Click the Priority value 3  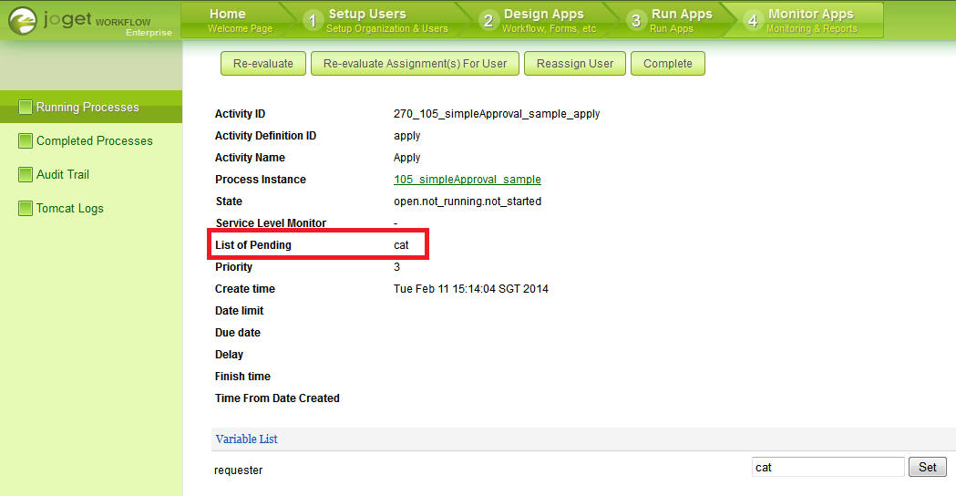point(397,266)
